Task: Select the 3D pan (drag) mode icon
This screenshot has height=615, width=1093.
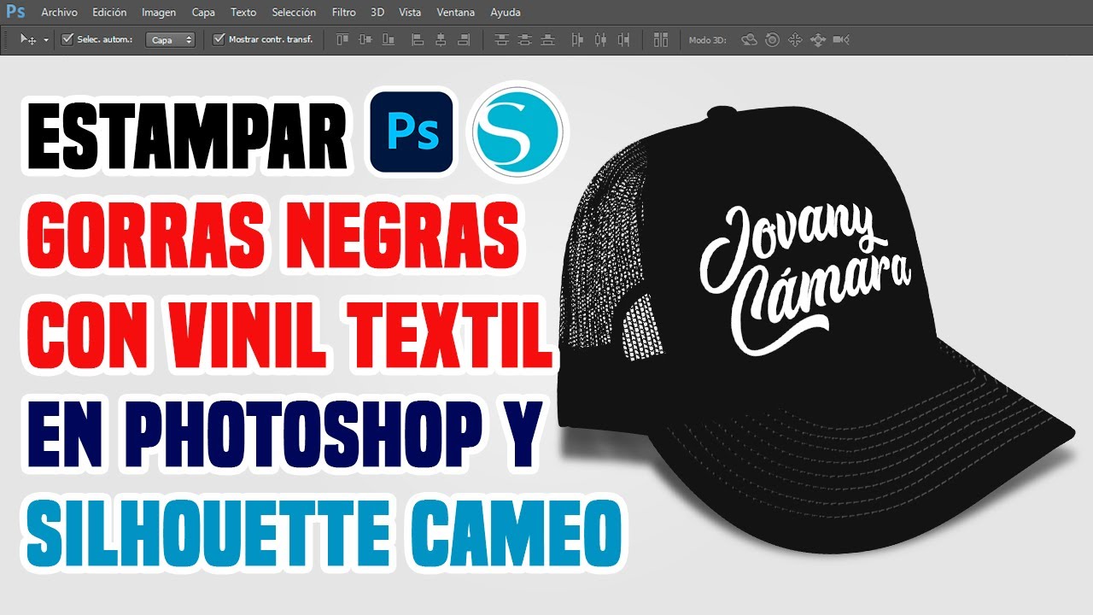Action: pos(795,39)
